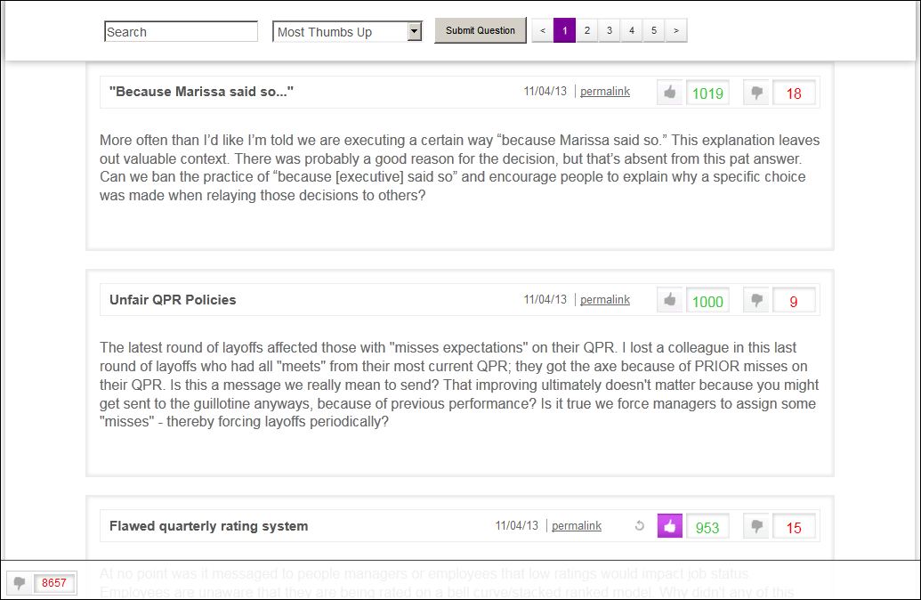Click the 18 thumbs down count
921x600 pixels.
click(x=794, y=93)
